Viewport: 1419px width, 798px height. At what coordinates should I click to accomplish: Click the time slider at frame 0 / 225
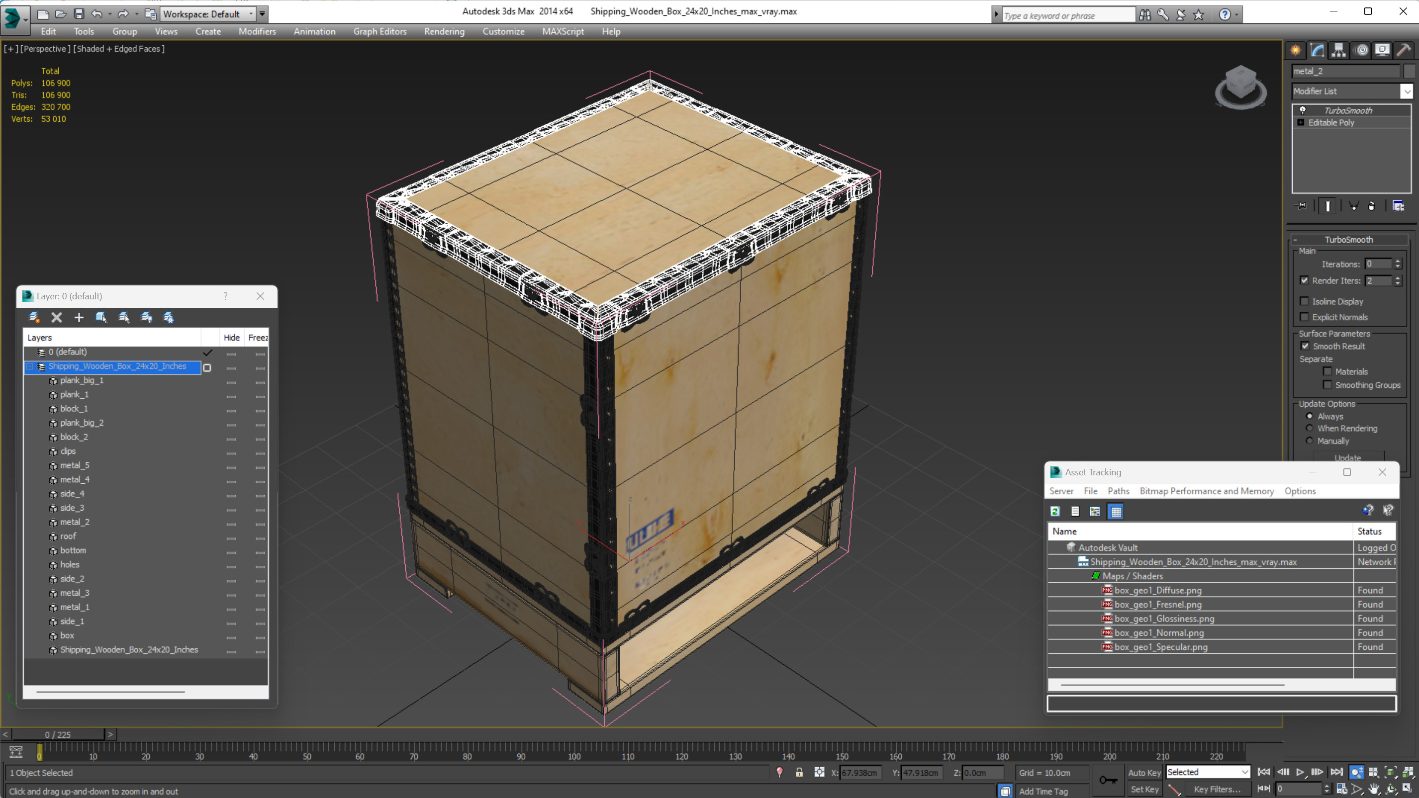pos(58,734)
